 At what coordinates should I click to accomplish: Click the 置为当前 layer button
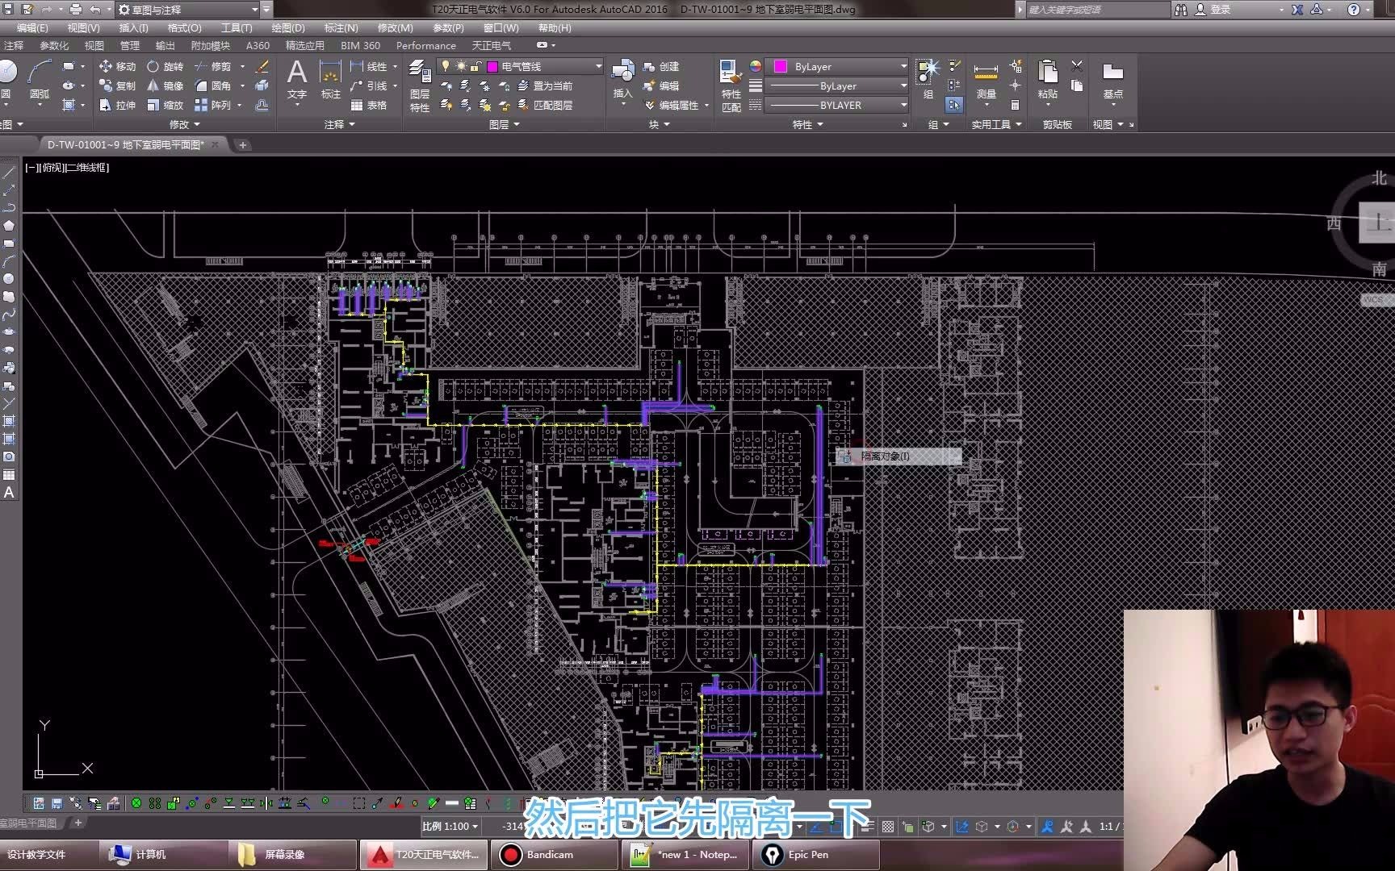coord(545,85)
